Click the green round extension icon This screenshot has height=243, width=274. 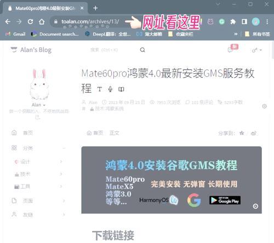point(222,22)
